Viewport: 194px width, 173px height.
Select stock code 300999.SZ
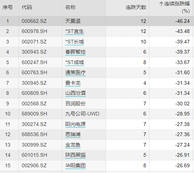[x=34, y=145]
